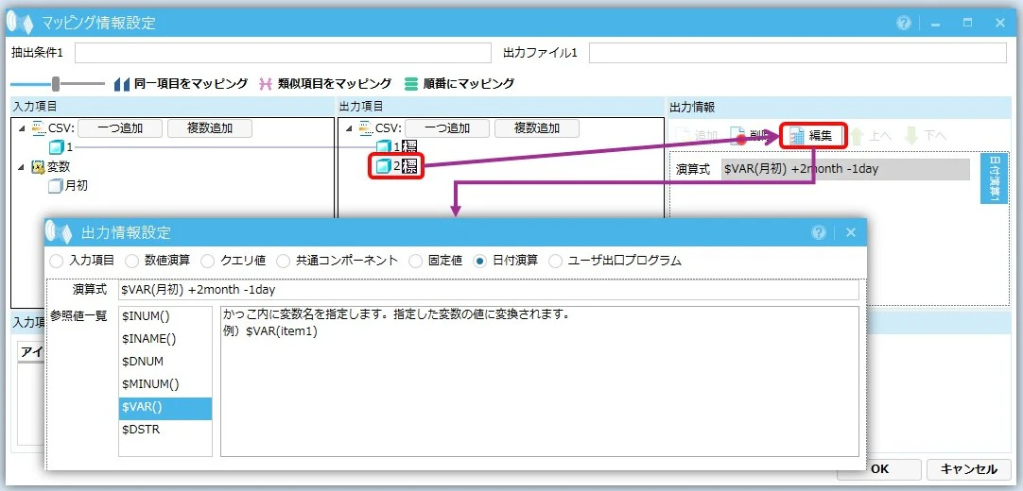This screenshot has width=1023, height=491.
Task: Click 一つ追加 button under 出力項目
Action: (447, 129)
